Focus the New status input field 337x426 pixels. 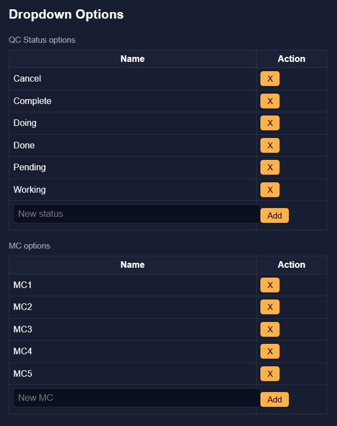tap(137, 214)
